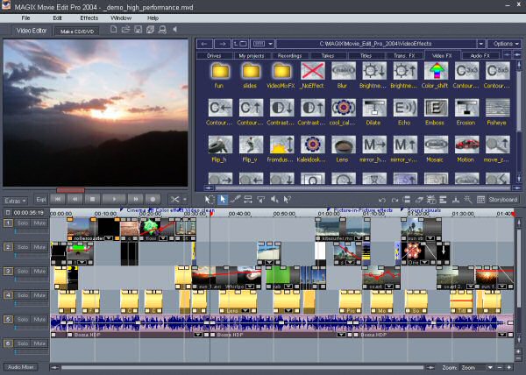
Task: Choose the Fisheye effect
Action: tap(497, 108)
